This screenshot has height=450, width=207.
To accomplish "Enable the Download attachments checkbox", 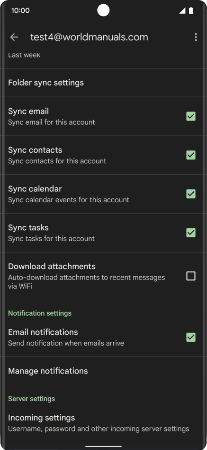I will (x=191, y=276).
